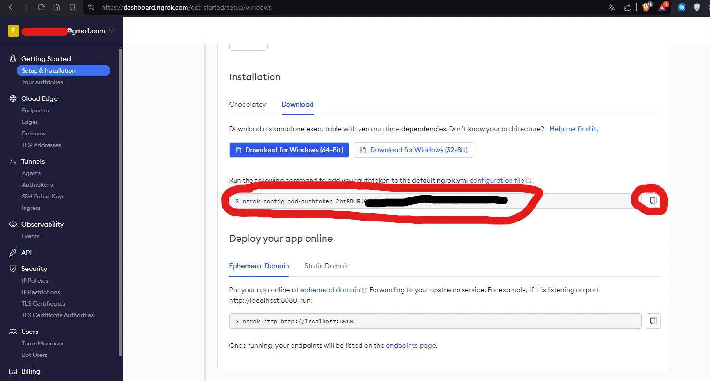Open Brave Rewards triangle icon
Screen dimensions: 710x381
click(663, 7)
